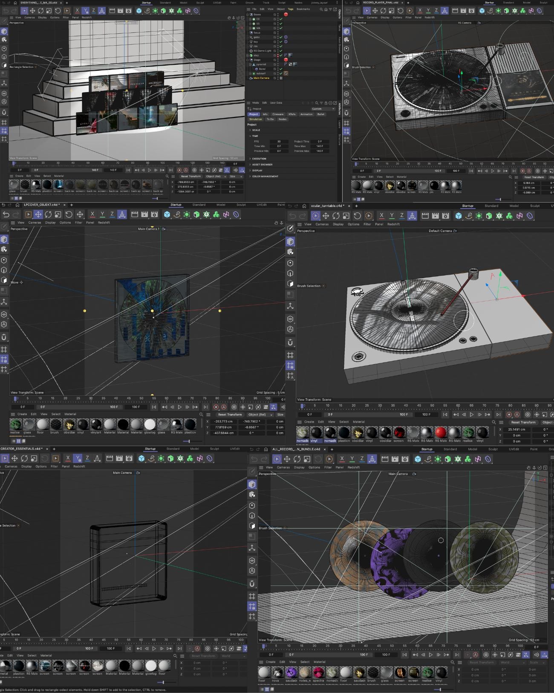Switch to Cineware tab in Project attributes
The image size is (554, 693).
pyautogui.click(x=278, y=114)
